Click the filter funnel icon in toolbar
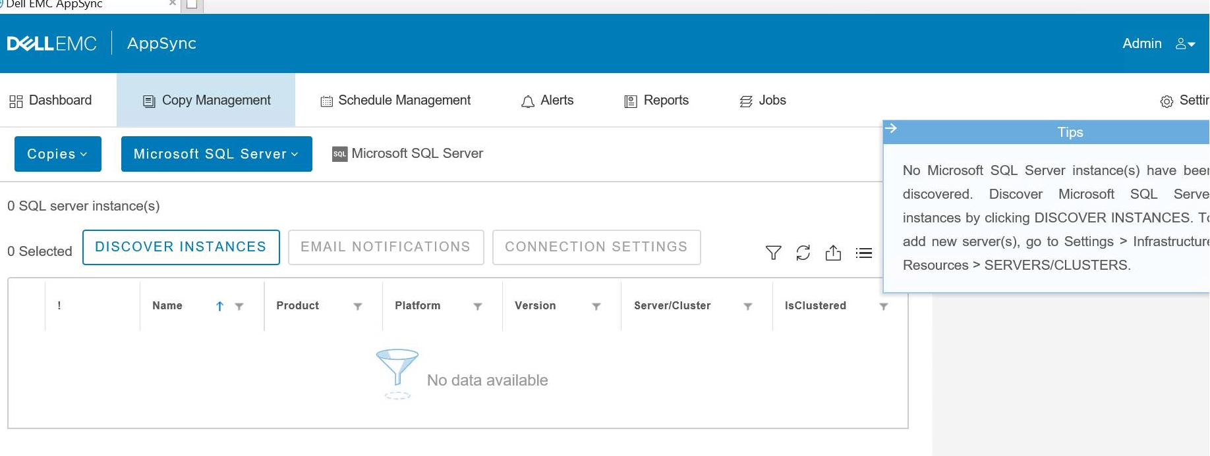This screenshot has width=1210, height=456. click(773, 253)
